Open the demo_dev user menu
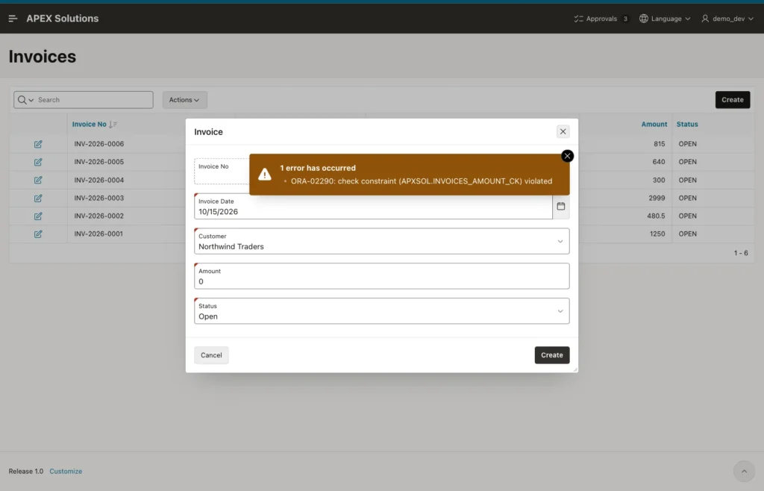Viewport: 764px width, 491px height. 728,19
